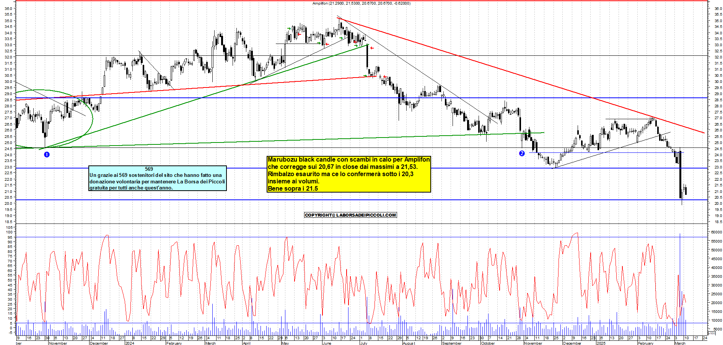Click the COPYRIGHT@LABORSADEIPICCOLI.COM label

tap(350, 215)
